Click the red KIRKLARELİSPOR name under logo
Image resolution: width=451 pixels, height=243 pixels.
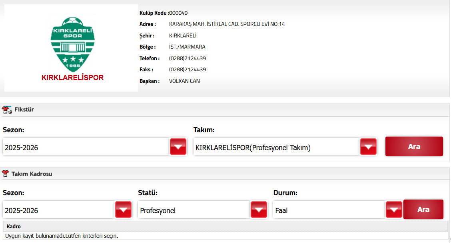pyautogui.click(x=72, y=78)
